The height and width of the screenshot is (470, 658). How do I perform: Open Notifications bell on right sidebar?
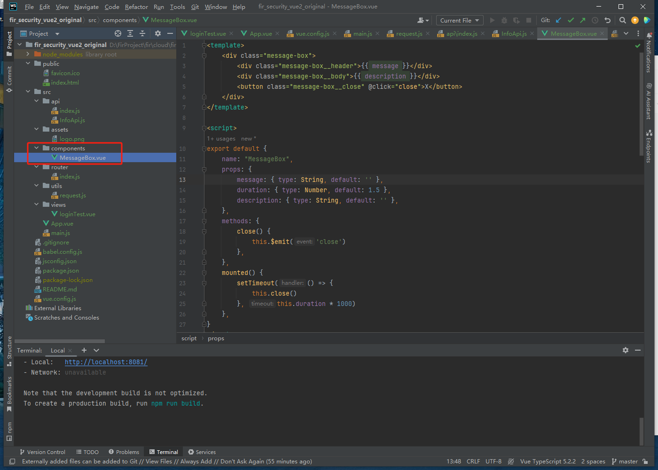[x=649, y=53]
